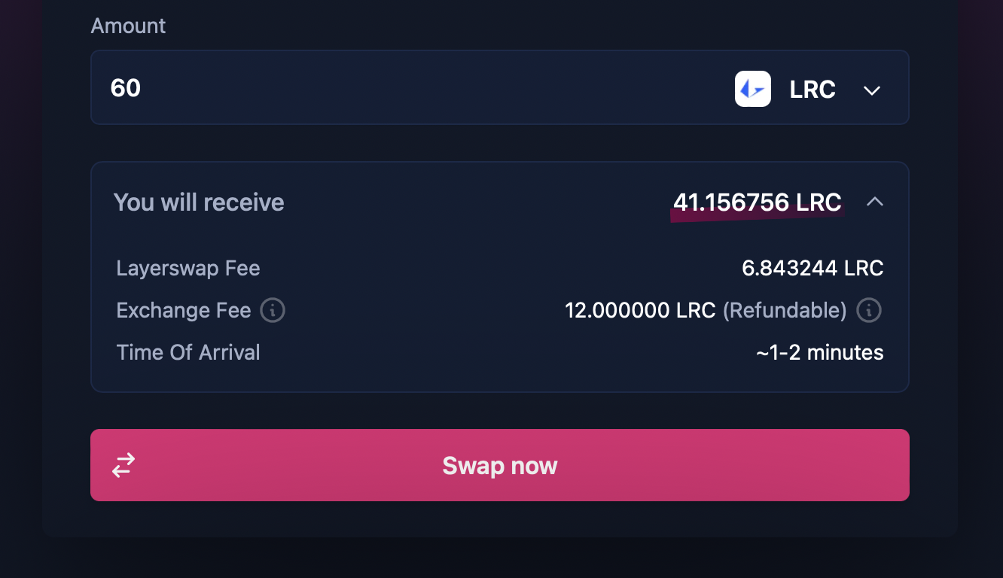Click the "You will receive" heading

click(x=199, y=202)
